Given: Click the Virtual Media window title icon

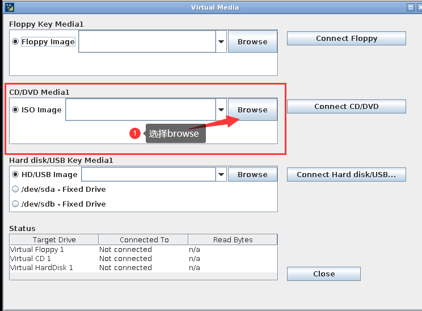Looking at the screenshot, I should 9,7.
